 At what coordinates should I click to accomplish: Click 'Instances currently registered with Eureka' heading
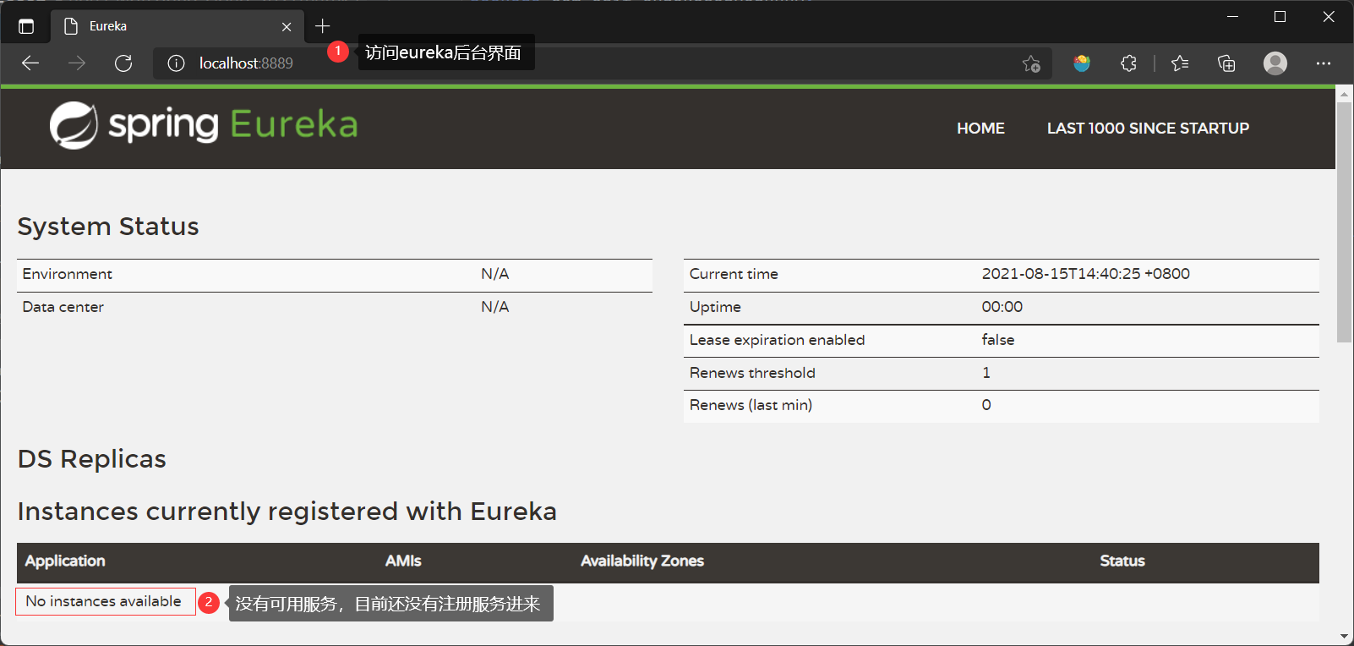point(287,512)
